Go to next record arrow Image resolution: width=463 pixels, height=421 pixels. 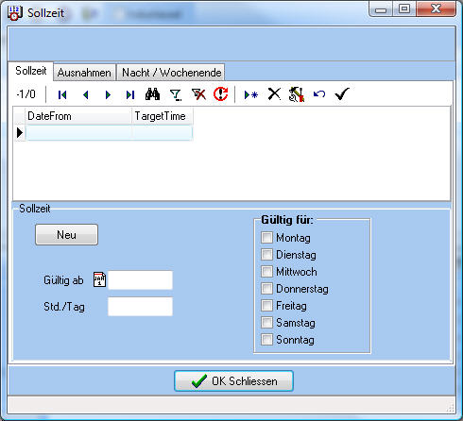click(108, 94)
